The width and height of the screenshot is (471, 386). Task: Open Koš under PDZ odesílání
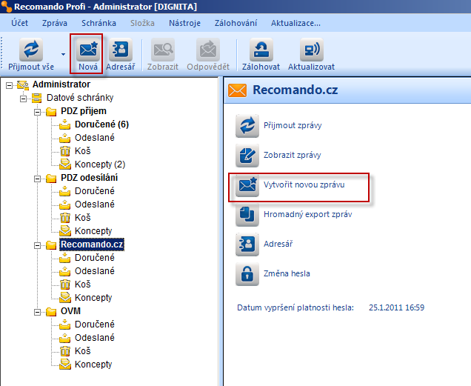83,218
